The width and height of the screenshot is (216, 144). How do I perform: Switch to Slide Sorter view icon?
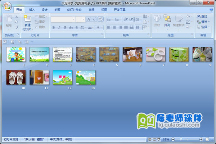pos(154,139)
